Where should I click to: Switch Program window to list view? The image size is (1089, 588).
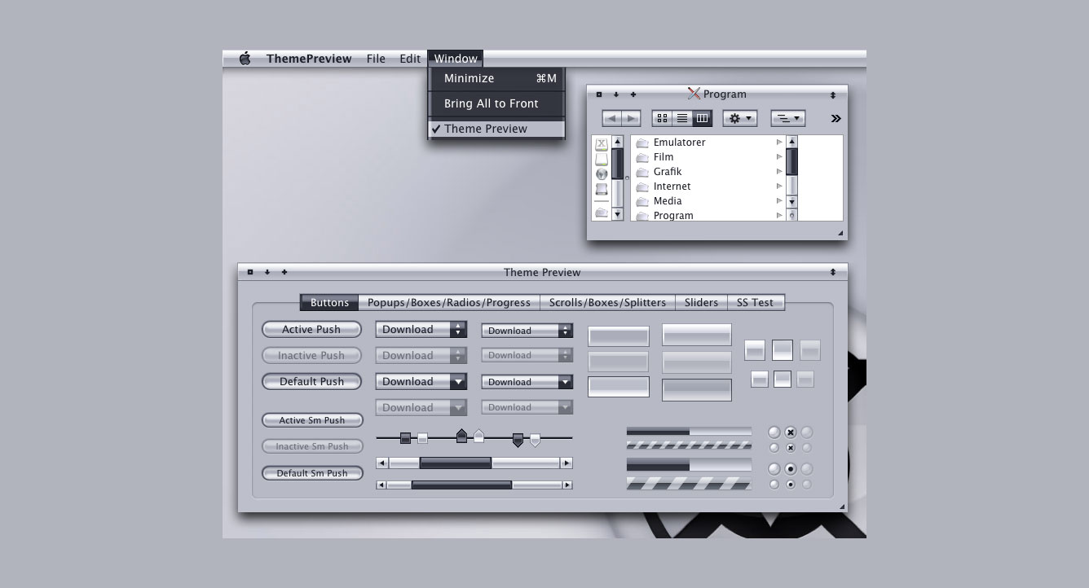682,118
